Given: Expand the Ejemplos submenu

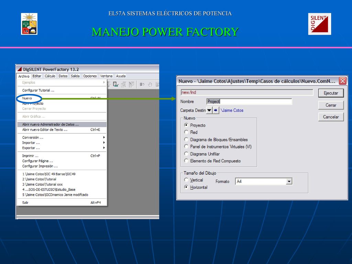Looking at the screenshot, I should 62,82.
